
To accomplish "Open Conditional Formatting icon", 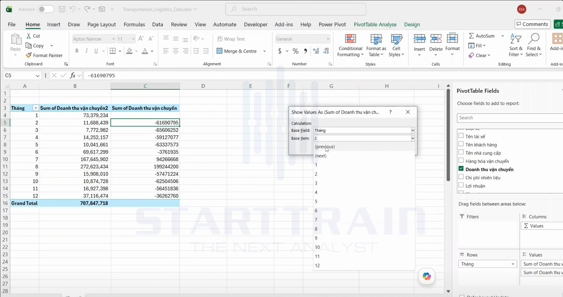I will [x=350, y=39].
